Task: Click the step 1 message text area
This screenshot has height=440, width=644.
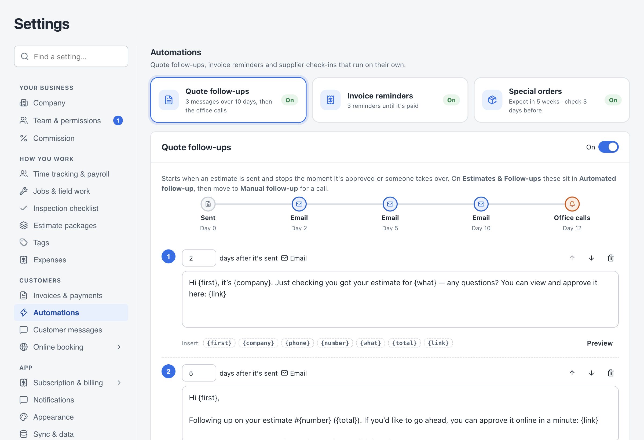Action: point(400,299)
